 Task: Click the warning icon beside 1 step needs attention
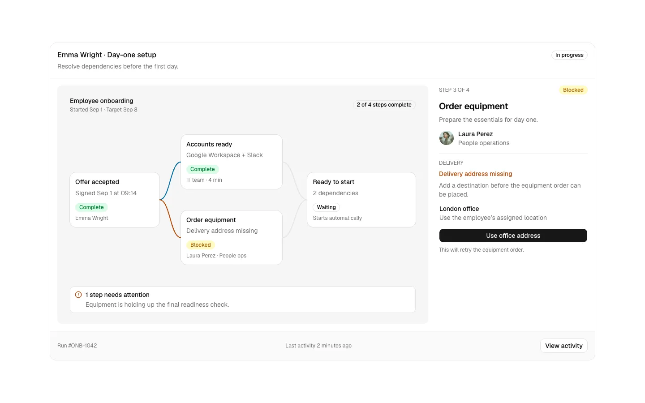pos(78,295)
